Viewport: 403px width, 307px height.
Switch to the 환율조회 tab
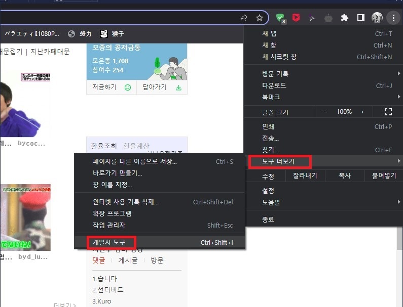104,146
